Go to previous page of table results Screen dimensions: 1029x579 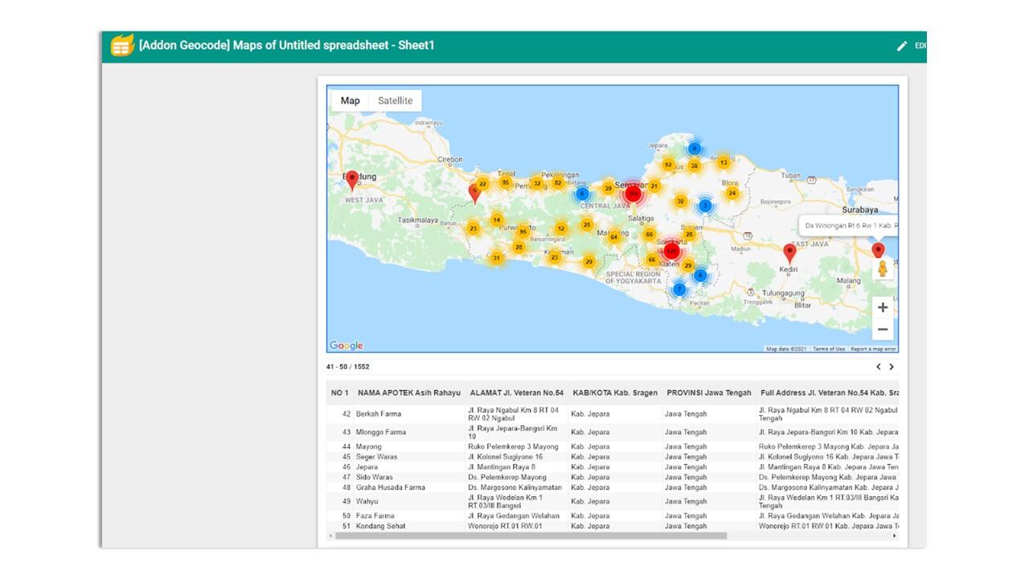(879, 367)
